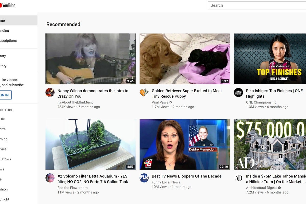Screen dimensions: 306x204
Task: Click '10M views • 1 month ago' text
Action: click(171, 187)
